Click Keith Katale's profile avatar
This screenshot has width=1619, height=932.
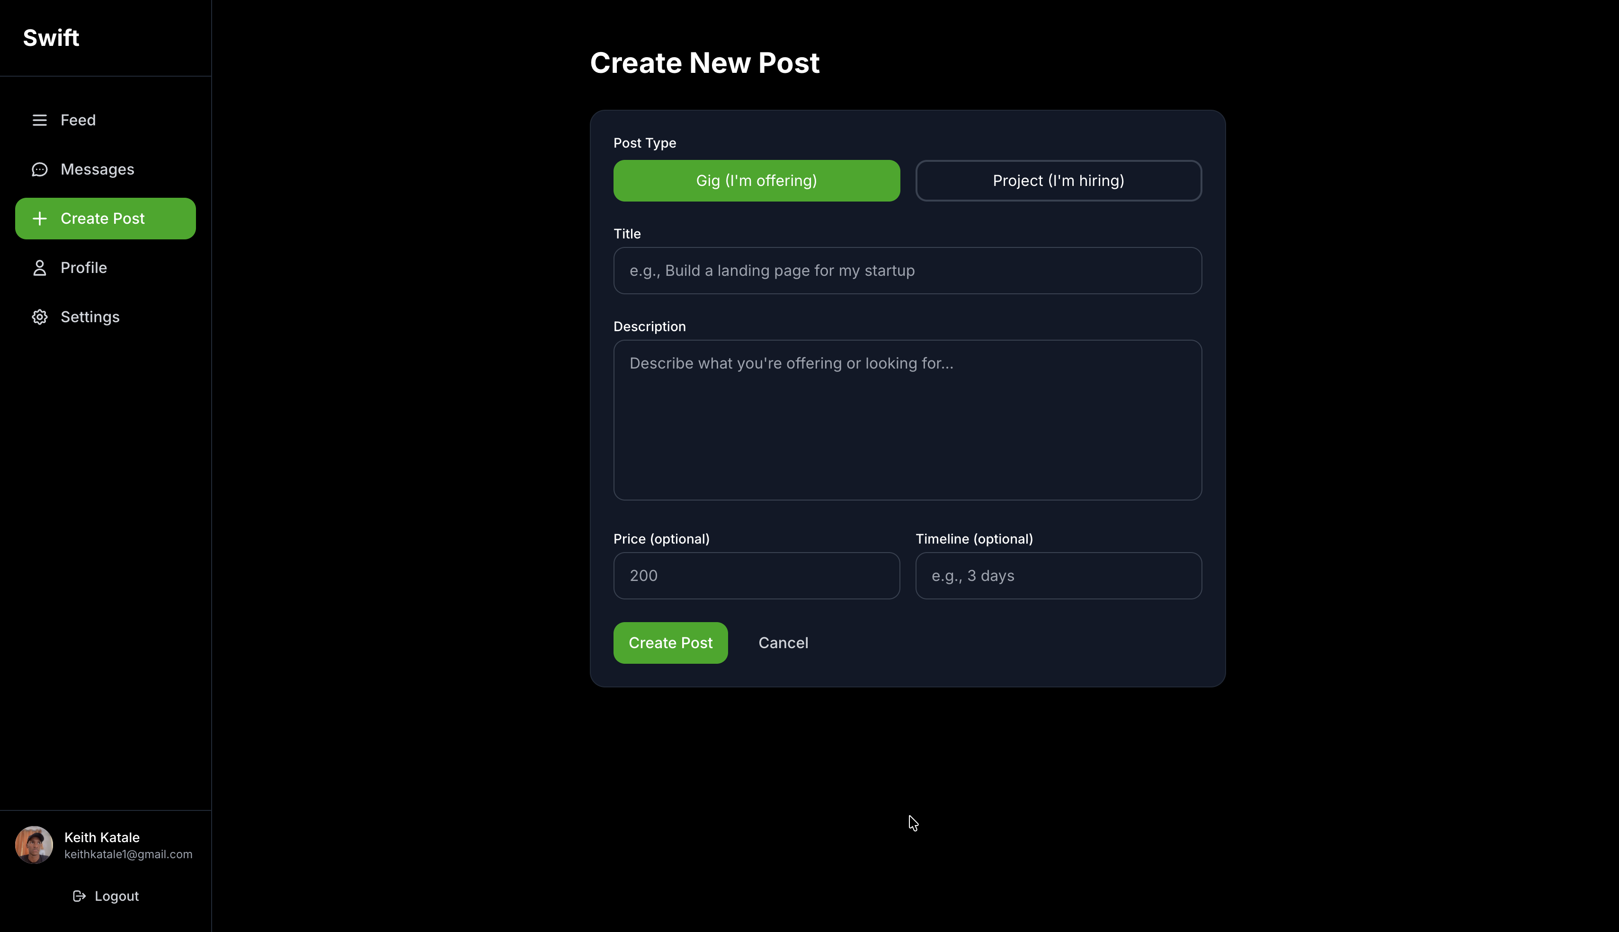33,844
